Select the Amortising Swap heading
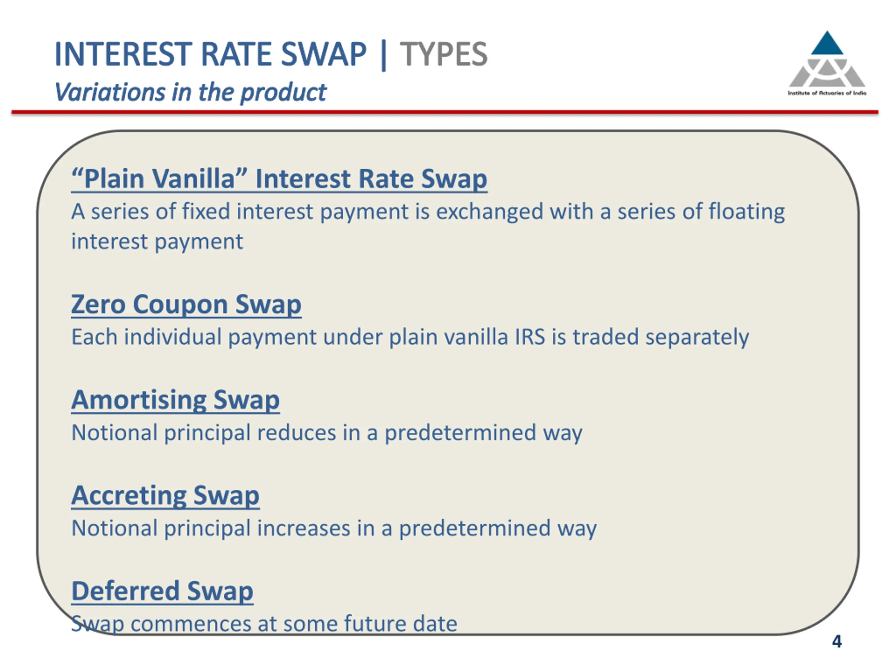Screen dimensions: 896x672 (x=175, y=400)
